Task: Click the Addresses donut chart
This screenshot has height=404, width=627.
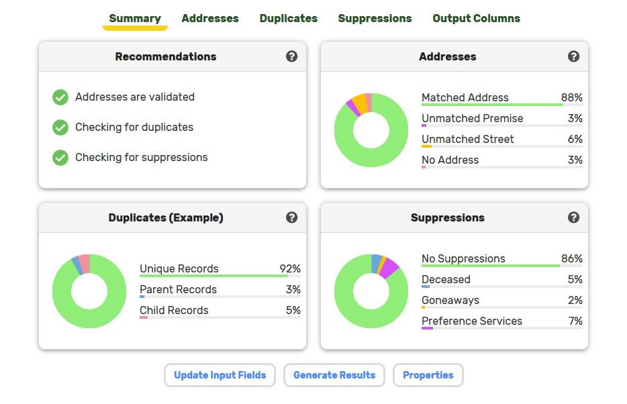Action: [x=371, y=130]
